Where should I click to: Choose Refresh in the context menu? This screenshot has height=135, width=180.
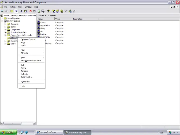[x=31, y=74]
